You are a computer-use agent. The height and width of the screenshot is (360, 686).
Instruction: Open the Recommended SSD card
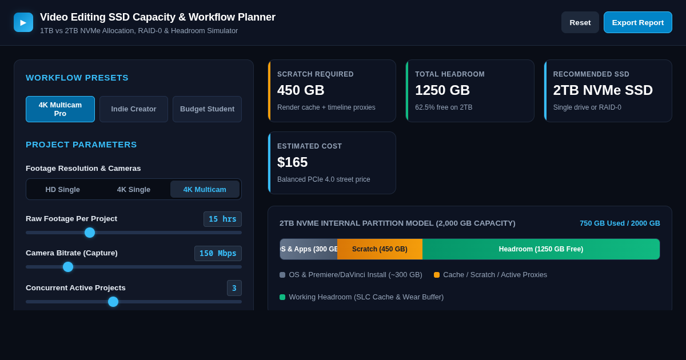pos(608,91)
